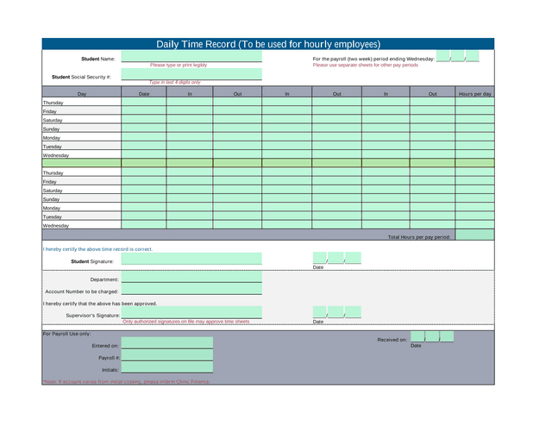This screenshot has width=552, height=426.
Task: Select first week's Thursday day label
Action: (x=53, y=103)
